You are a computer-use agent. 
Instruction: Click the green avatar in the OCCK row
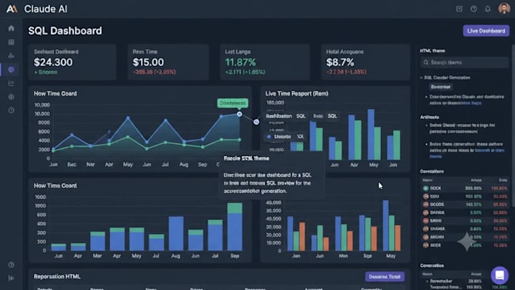426,189
